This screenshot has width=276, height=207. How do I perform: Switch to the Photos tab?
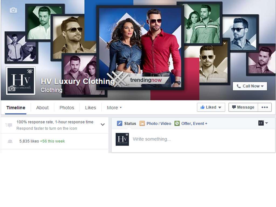point(67,108)
